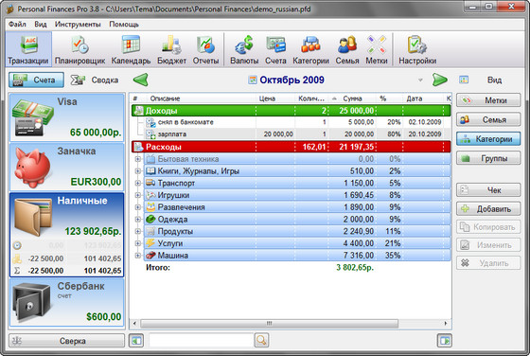Click the Добавить button
Viewport: 530px width, 356px height.
pos(488,209)
